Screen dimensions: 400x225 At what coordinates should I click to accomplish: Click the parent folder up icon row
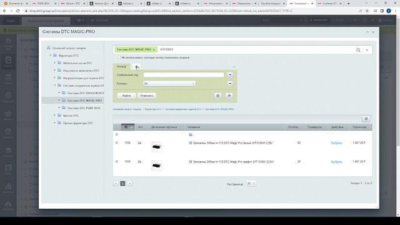(191, 135)
